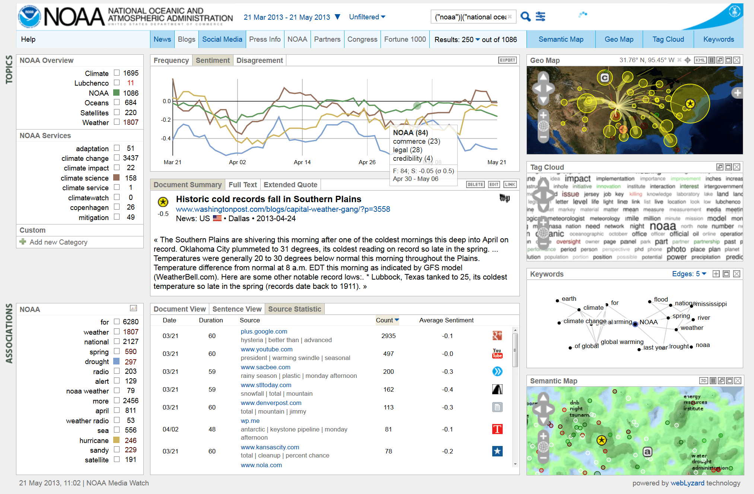Click the YouTube source icon
This screenshot has width=754, height=494.
(497, 353)
